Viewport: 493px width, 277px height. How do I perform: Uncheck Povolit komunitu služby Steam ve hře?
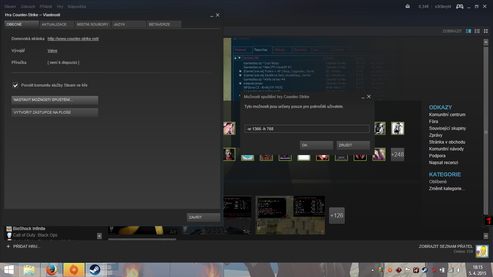(16, 85)
